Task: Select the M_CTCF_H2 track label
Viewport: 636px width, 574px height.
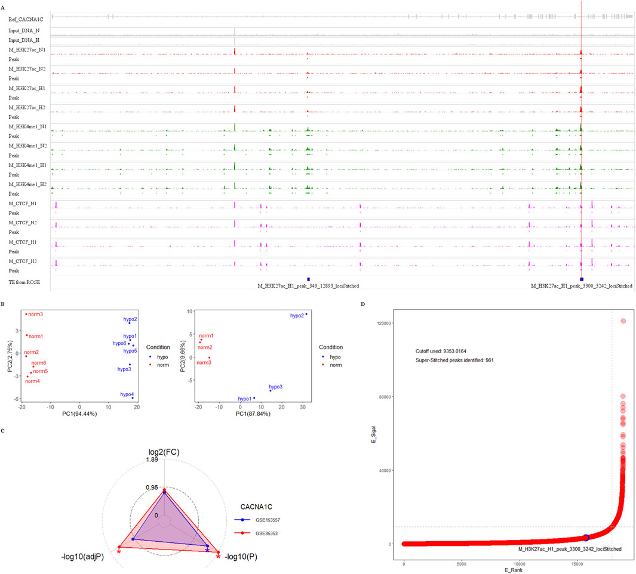Action: [23, 261]
